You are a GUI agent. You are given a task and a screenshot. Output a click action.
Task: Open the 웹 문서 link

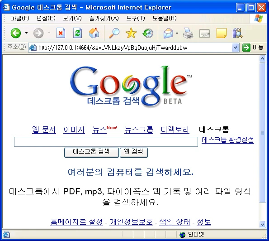pos(44,130)
